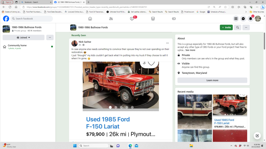This screenshot has width=266, height=149.
Task: Open white and red truck Recent media thumbnail
Action: (195, 111)
